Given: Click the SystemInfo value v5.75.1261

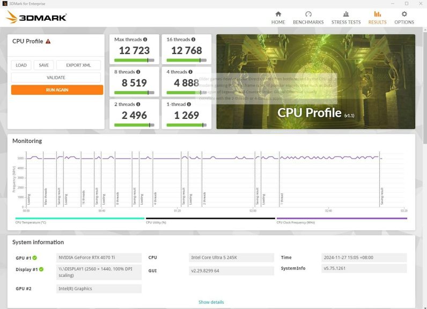Looking at the screenshot, I should [364, 268].
